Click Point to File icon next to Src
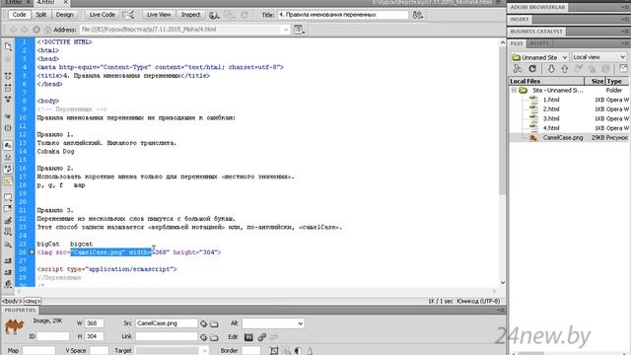 (x=204, y=323)
